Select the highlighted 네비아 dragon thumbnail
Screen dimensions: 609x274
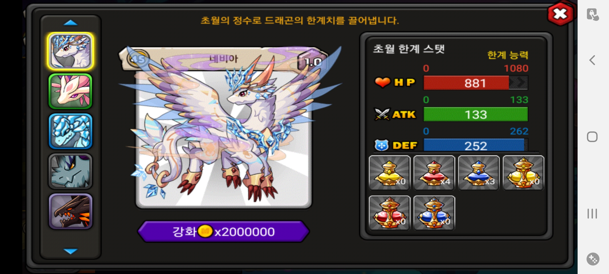tap(71, 51)
